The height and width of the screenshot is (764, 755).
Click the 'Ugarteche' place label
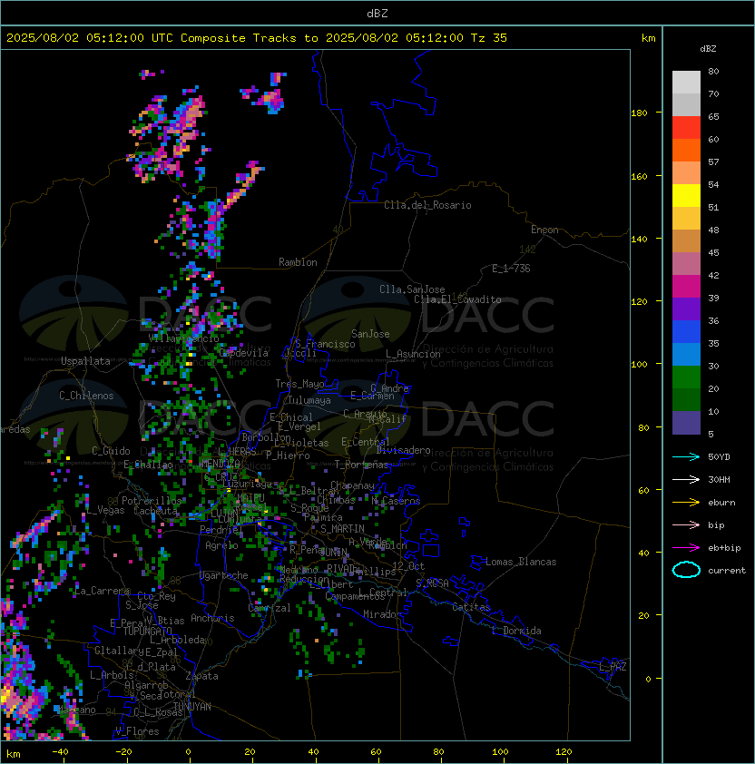[224, 575]
